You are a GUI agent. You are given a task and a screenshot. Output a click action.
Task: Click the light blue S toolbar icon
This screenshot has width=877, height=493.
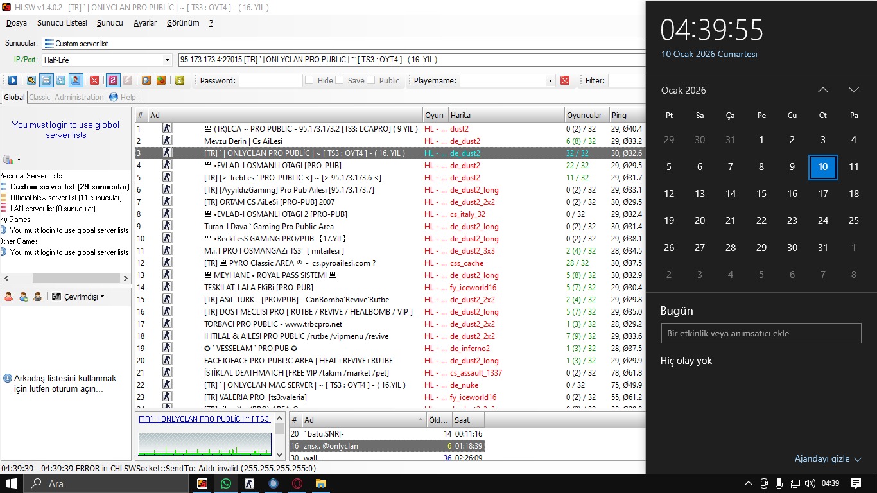[x=60, y=80]
